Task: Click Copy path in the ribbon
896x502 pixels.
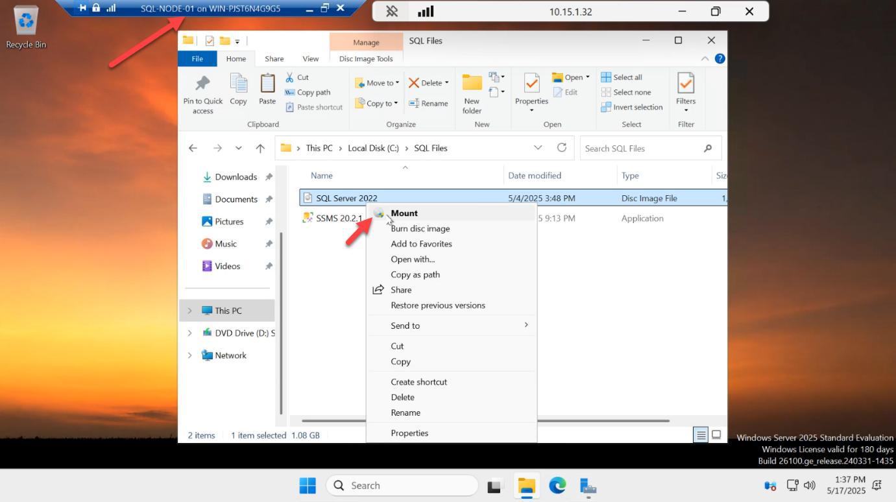Action: [308, 92]
